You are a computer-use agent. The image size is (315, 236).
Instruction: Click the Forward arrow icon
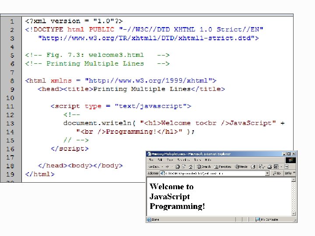[x=167, y=167]
